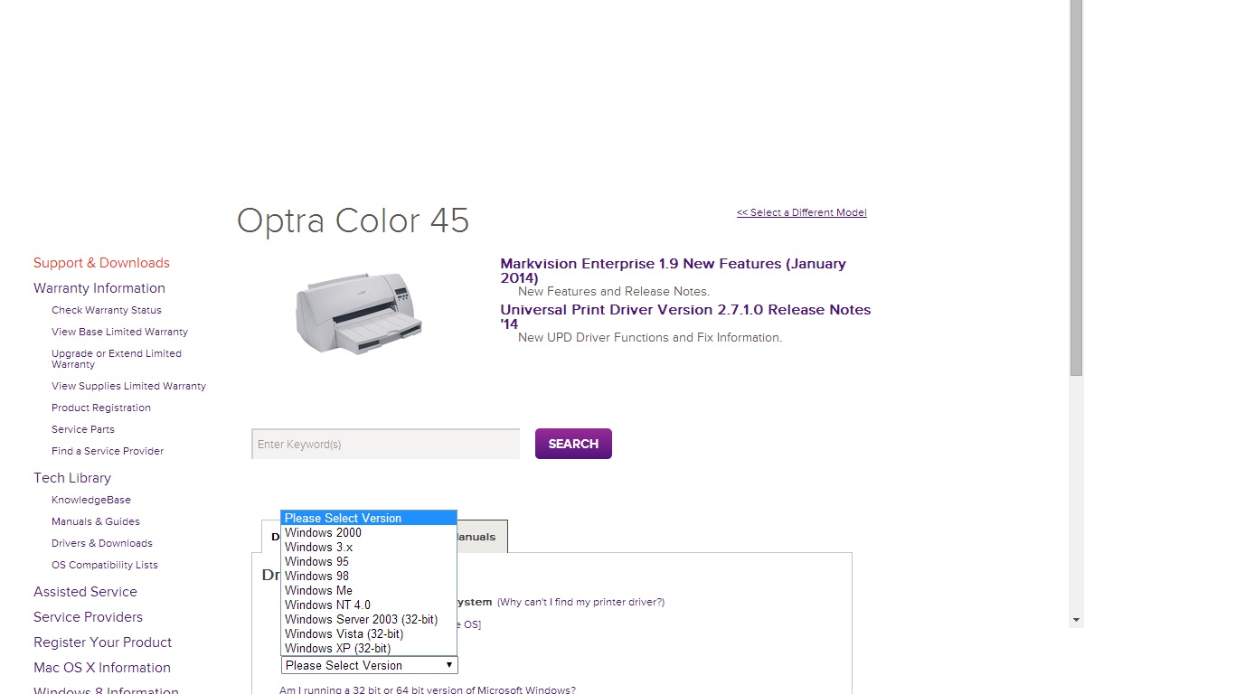
Task: Open View Supplies Limited Warranty
Action: [128, 386]
